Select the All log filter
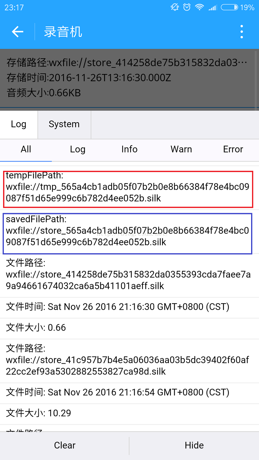This screenshot has height=460, width=259. click(x=26, y=150)
